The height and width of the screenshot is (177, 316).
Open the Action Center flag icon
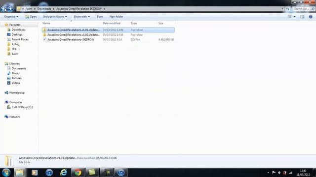pos(274,173)
